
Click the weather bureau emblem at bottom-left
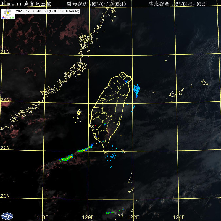7,216
